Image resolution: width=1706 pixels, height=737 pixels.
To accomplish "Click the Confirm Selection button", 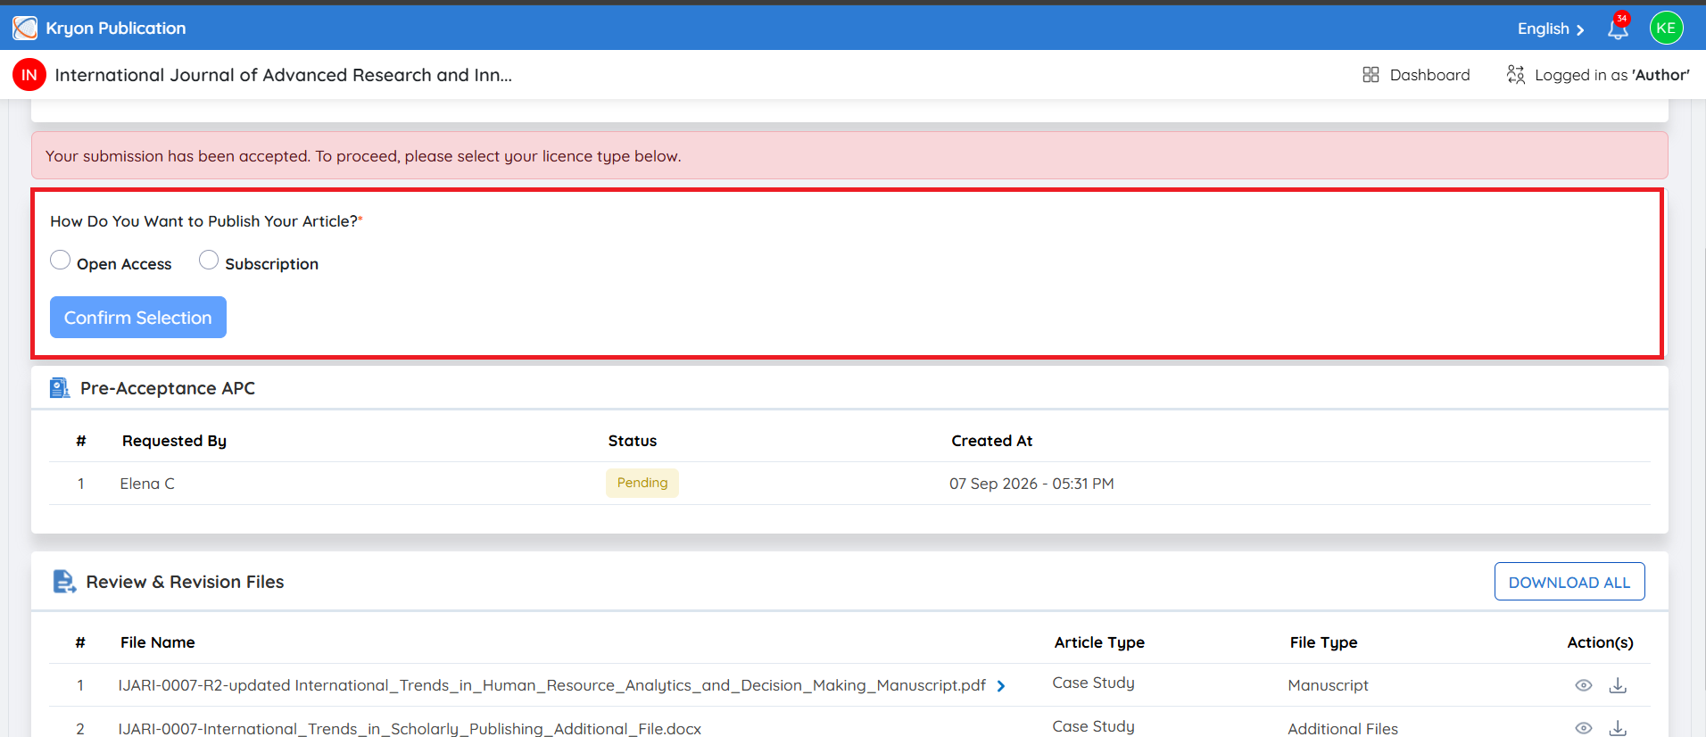I will pyautogui.click(x=138, y=318).
